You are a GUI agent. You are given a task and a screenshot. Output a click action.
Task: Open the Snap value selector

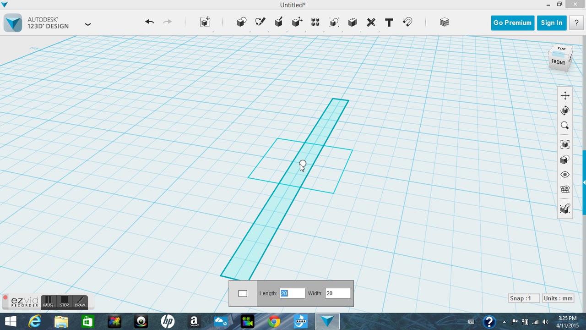pos(523,298)
